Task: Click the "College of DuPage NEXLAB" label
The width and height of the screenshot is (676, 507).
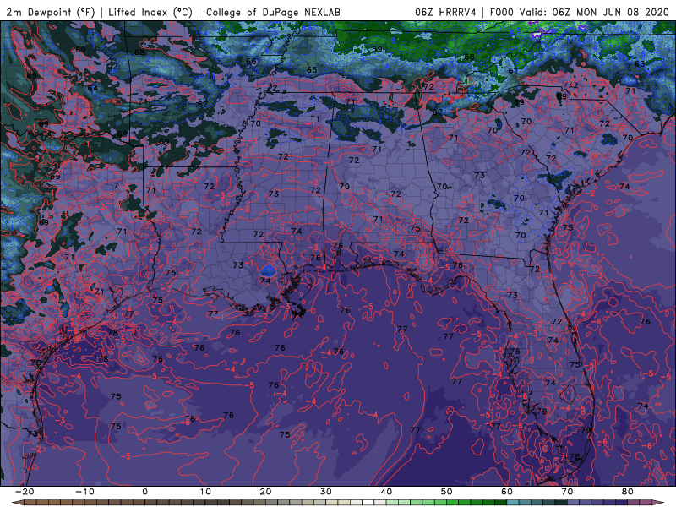Action: pos(273,12)
